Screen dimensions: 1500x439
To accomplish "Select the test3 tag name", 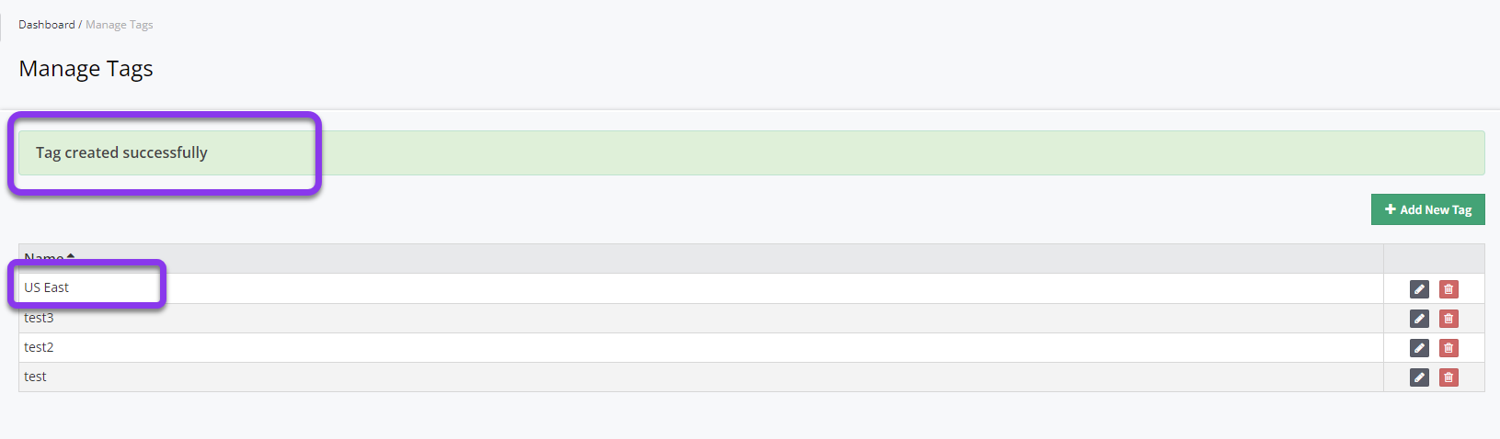I will [39, 318].
